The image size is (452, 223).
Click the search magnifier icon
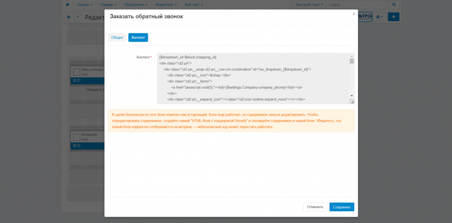(x=394, y=5)
